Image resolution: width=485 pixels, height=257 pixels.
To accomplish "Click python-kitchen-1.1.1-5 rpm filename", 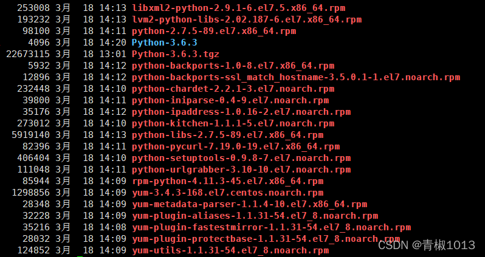I will tap(233, 124).
